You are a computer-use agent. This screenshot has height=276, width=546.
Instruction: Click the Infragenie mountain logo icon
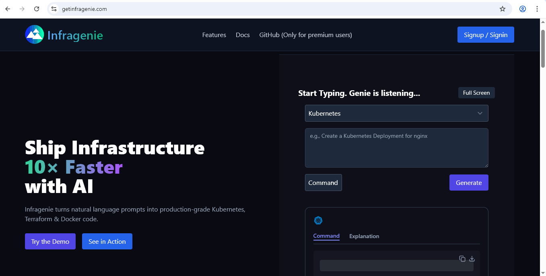35,35
